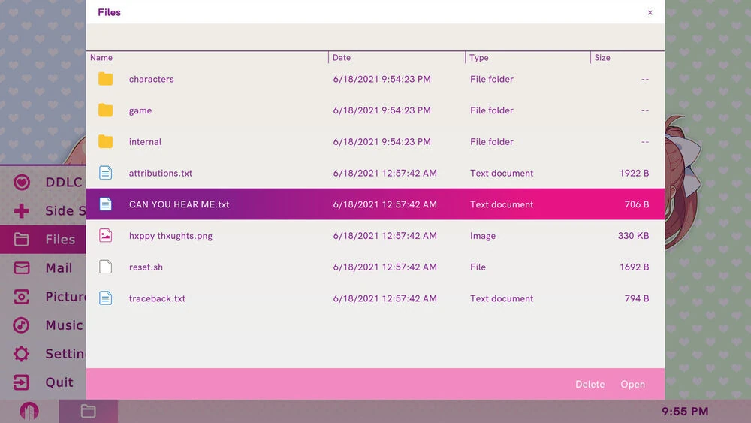Sort files by Size column header

[x=602, y=58]
